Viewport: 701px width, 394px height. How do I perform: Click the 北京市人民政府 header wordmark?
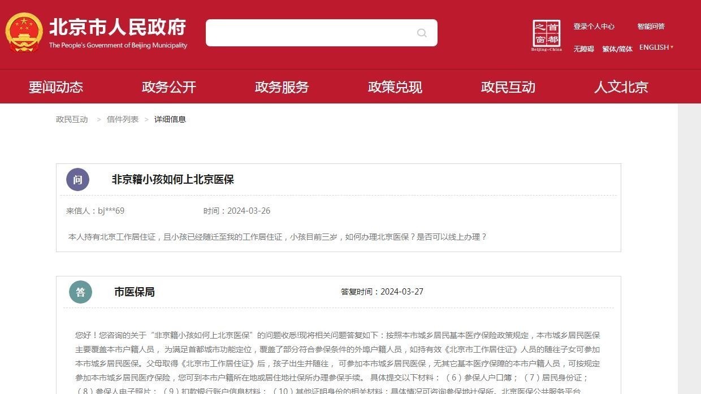(116, 25)
